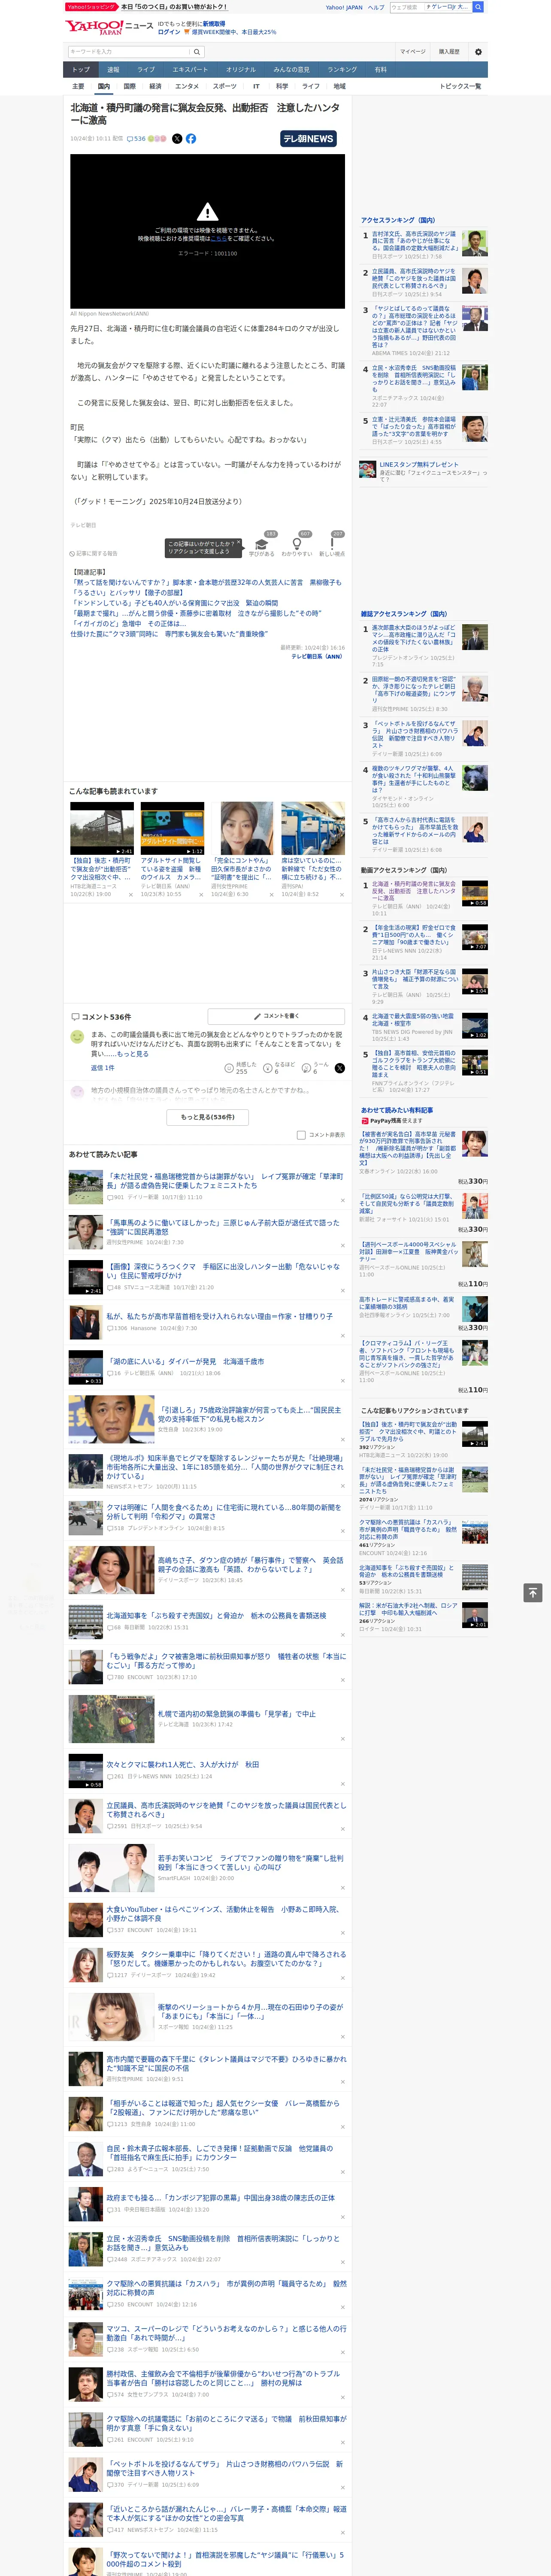This screenshot has height=2576, width=551.
Task: Click the こちら link in video error
Action: pos(219,239)
